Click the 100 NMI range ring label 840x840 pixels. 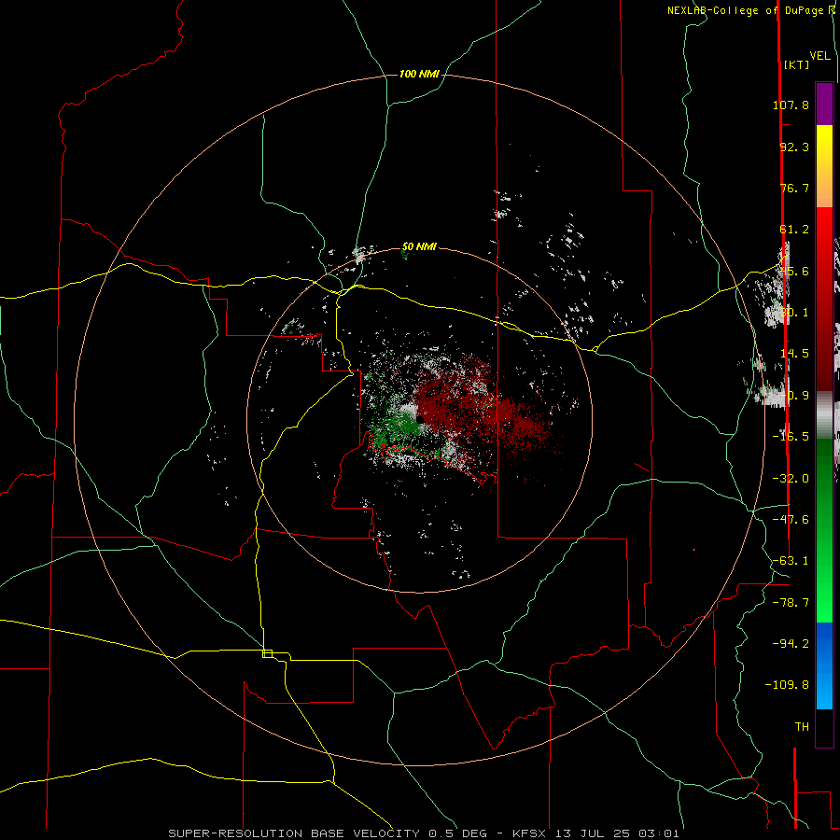419,74
